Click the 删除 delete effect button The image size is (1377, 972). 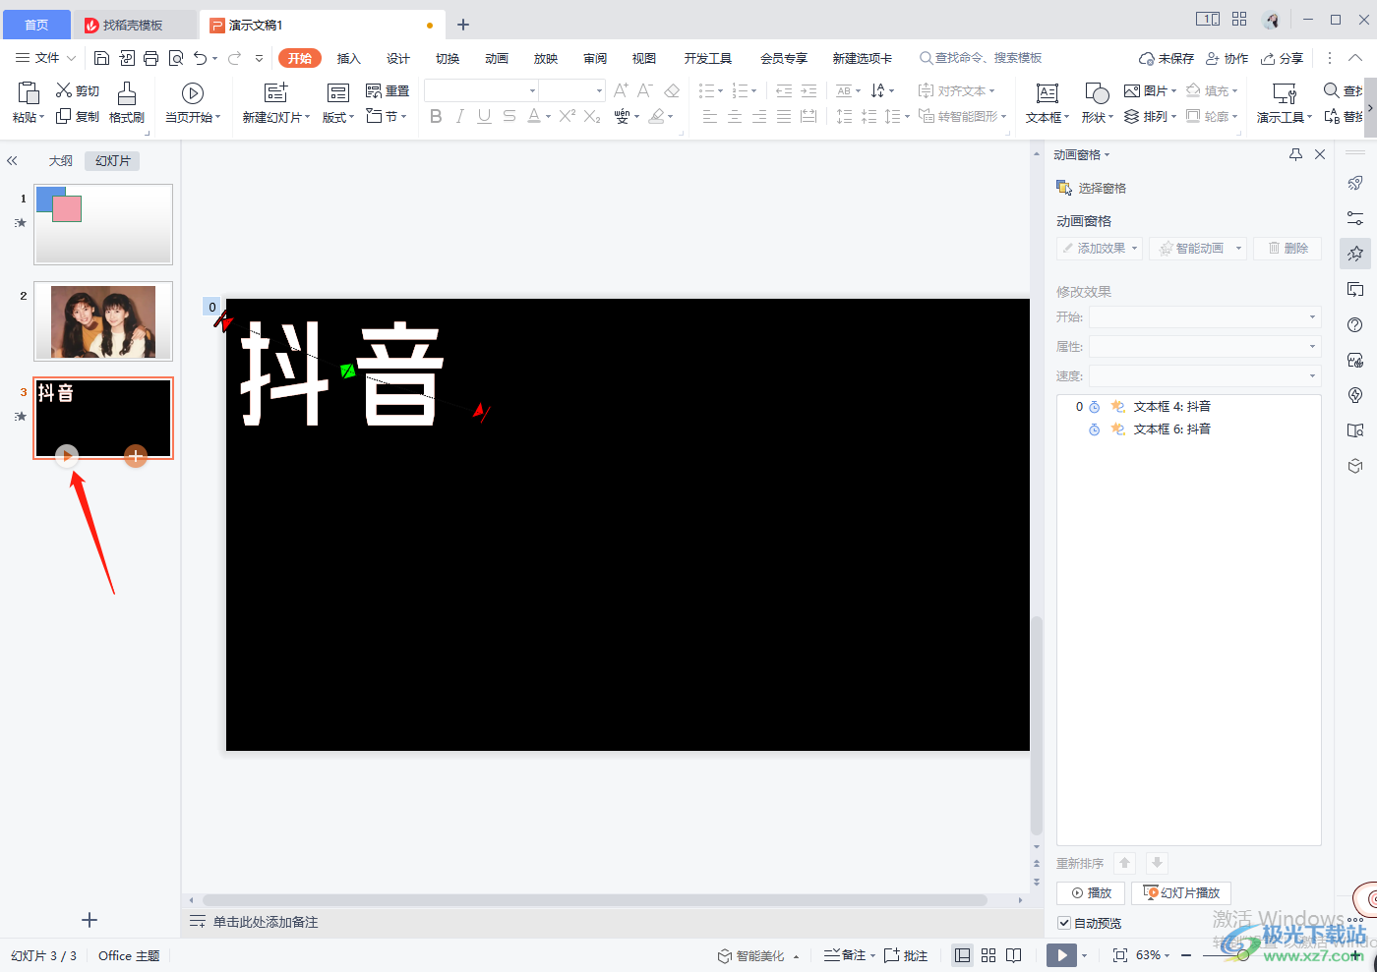[1287, 249]
